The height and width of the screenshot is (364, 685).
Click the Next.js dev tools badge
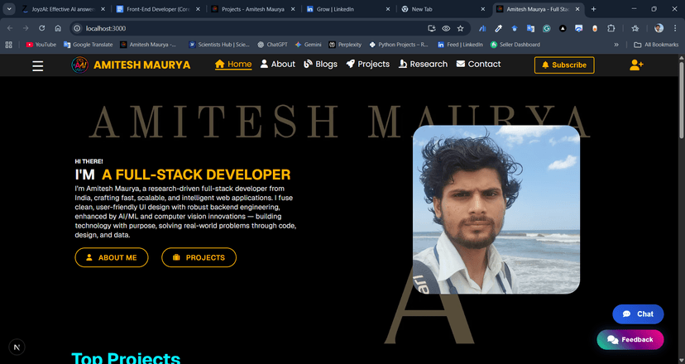[17, 347]
